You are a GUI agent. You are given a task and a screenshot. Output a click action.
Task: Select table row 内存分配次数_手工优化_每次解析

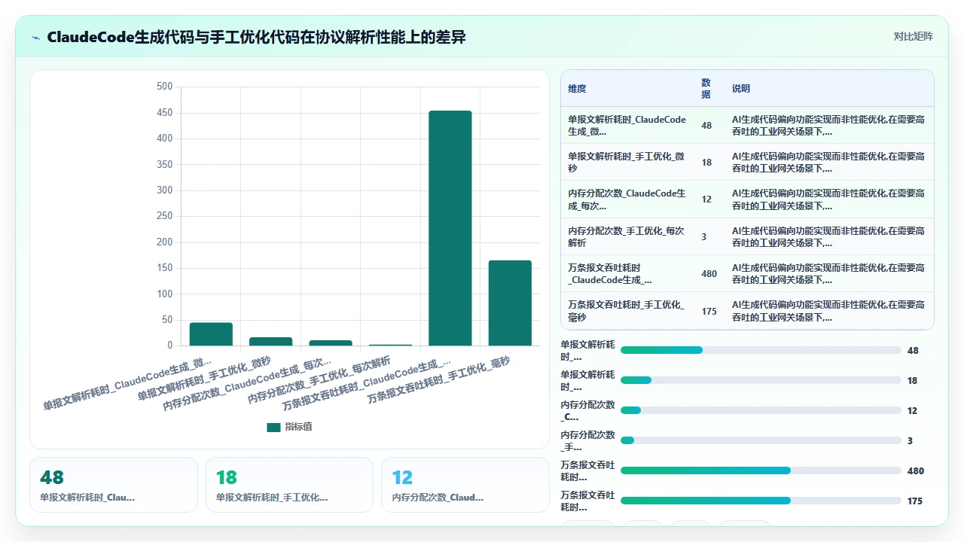[x=747, y=236]
